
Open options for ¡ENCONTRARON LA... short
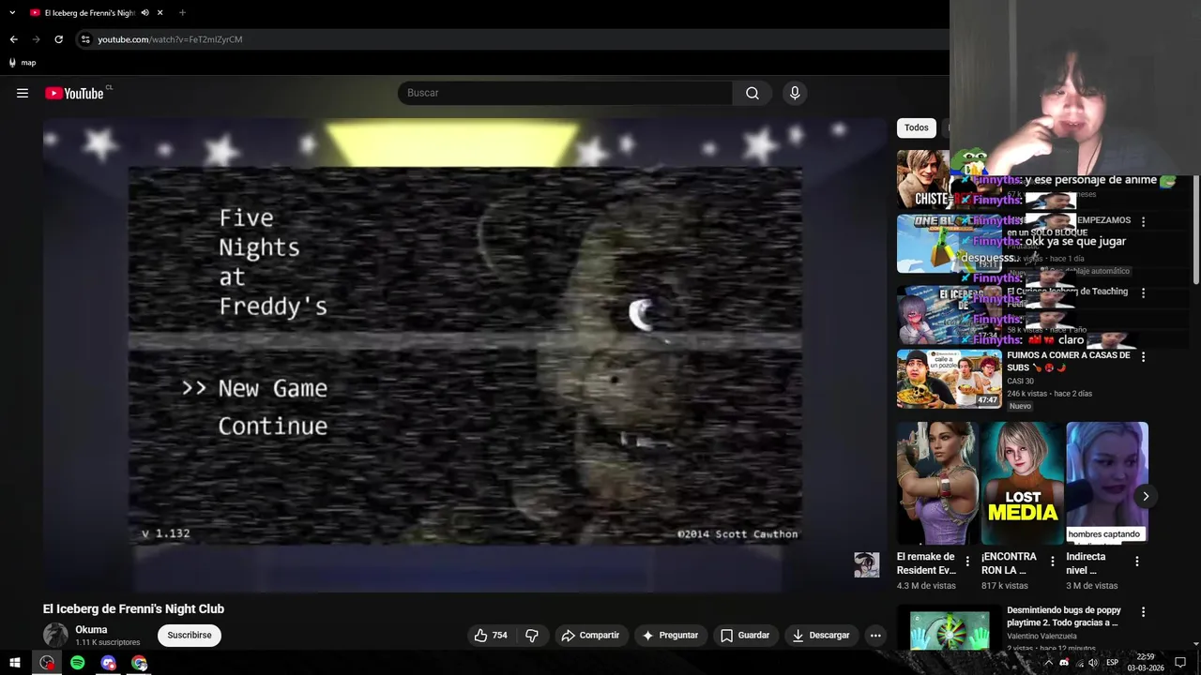pyautogui.click(x=1052, y=562)
